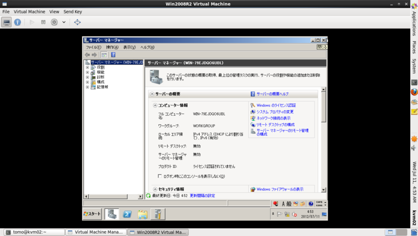This screenshot has height=236, width=418.
Task: Expand the 構成 tree node
Action: [87, 82]
